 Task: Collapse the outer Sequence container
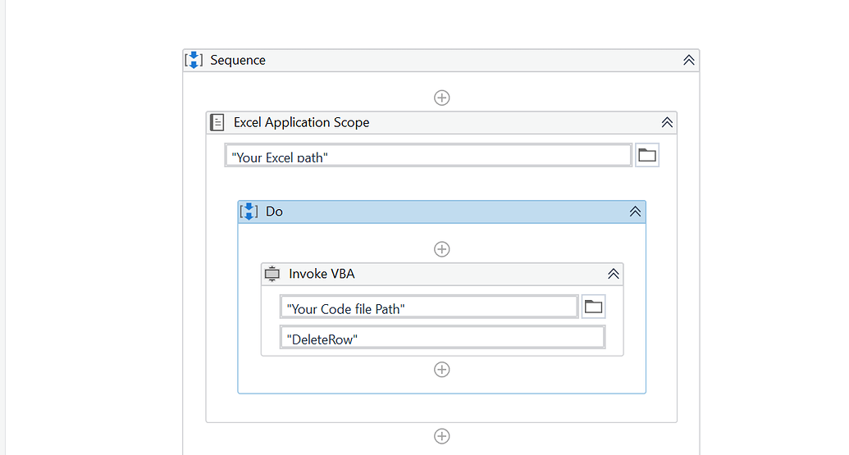[689, 60]
